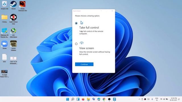
Task: Click 'Please choose a sharing option' text
Action: 87,16
